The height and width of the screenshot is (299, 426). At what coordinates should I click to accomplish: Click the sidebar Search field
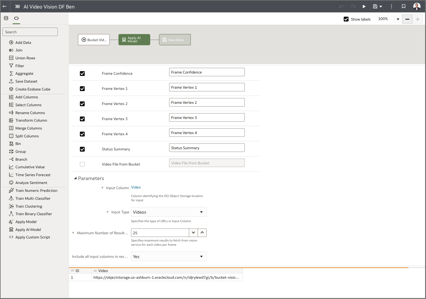pos(30,31)
